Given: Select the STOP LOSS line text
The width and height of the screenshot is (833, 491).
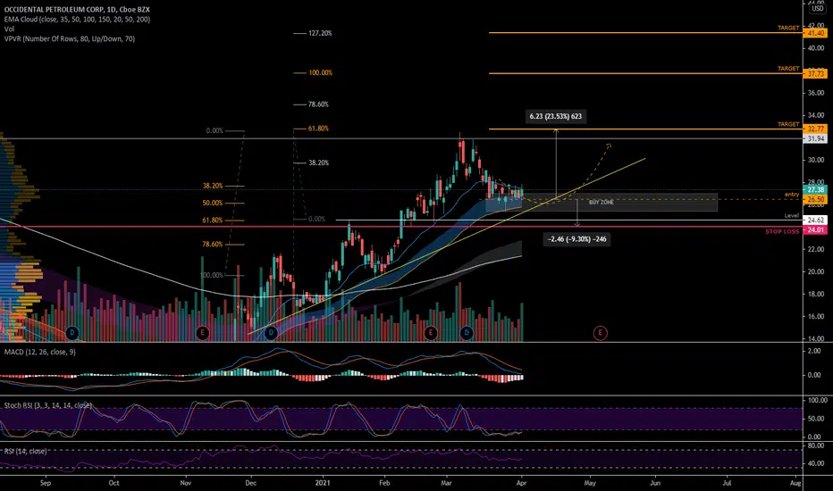Looking at the screenshot, I should [782, 231].
